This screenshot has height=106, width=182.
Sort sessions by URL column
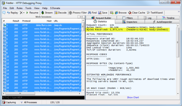[x=67, y=21]
